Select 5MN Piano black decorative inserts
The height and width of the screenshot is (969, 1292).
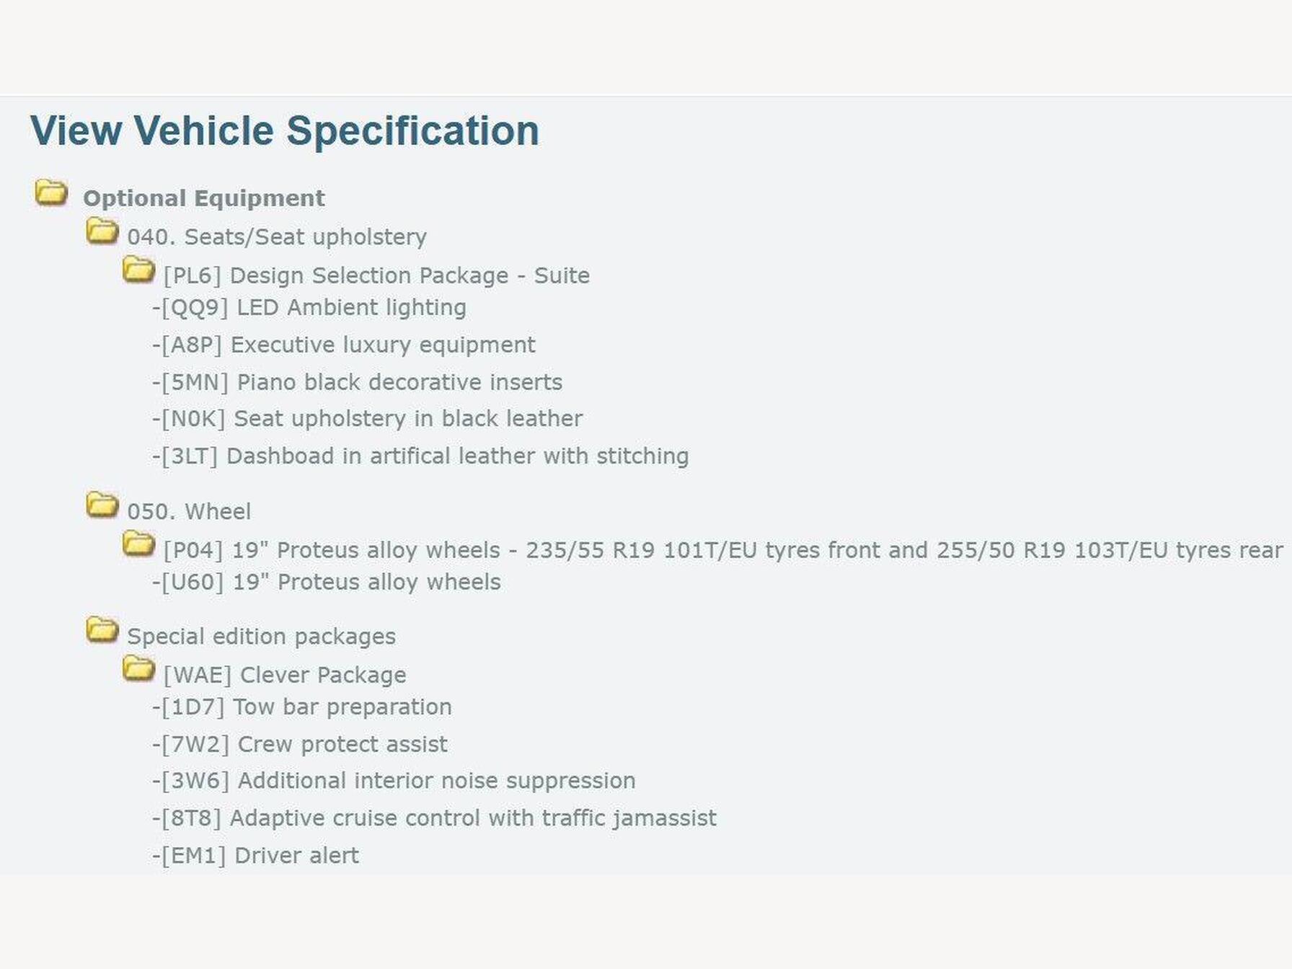[x=358, y=382]
